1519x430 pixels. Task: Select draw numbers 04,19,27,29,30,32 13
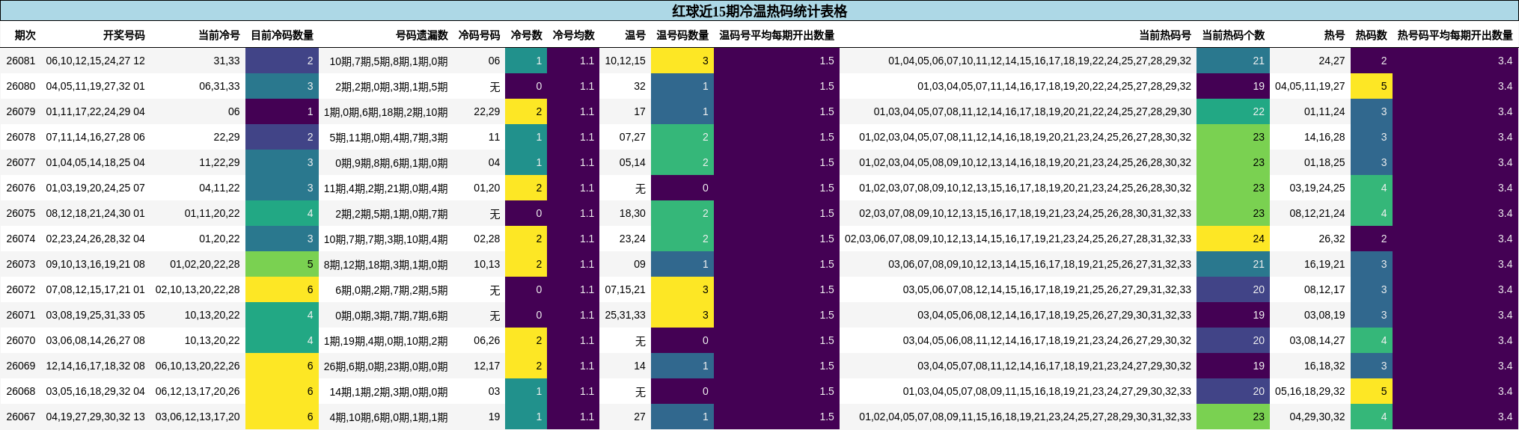96,417
